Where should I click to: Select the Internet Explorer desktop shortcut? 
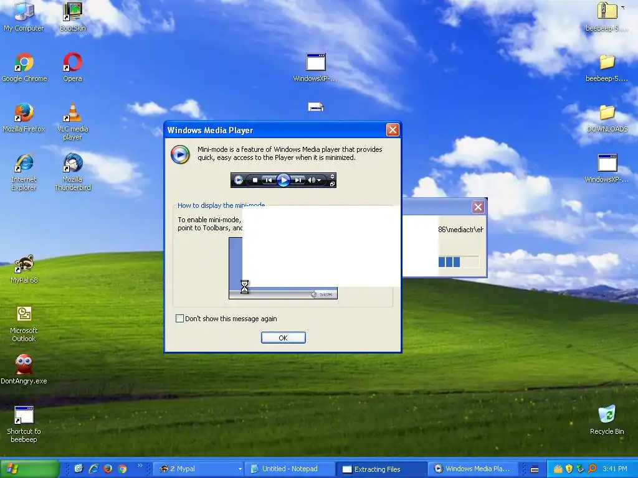24,172
